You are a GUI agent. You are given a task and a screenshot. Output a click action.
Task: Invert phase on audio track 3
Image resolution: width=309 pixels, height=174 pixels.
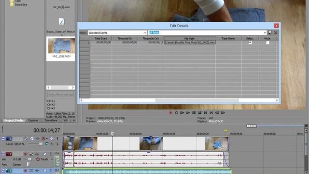coord(31,171)
